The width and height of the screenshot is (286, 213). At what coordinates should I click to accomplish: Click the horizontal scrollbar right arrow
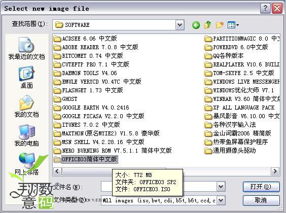pos(275,171)
